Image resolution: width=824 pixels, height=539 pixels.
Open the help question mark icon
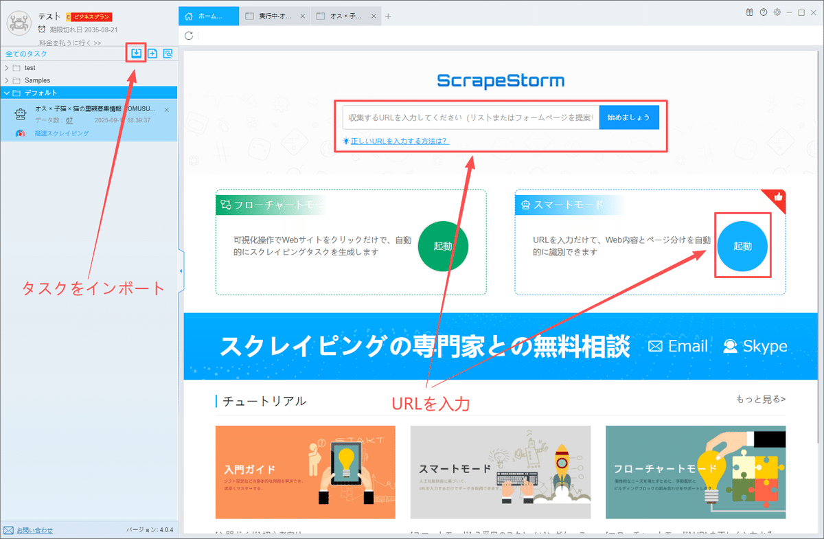coord(764,12)
